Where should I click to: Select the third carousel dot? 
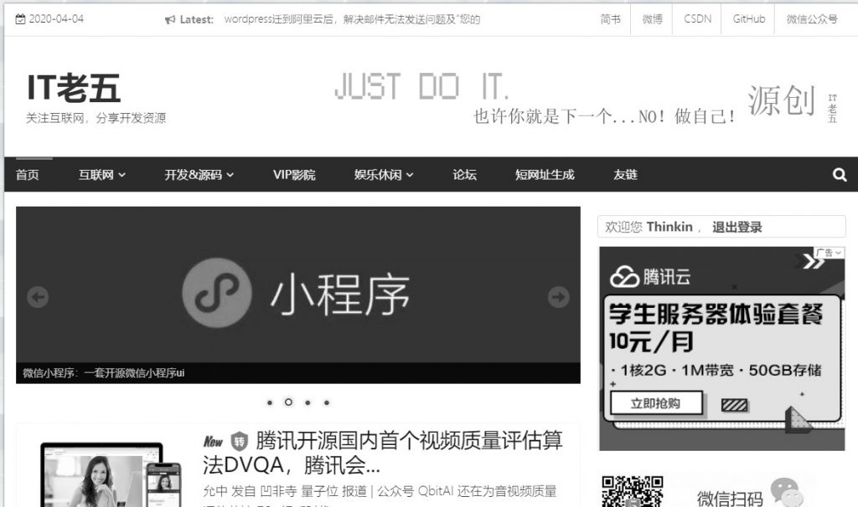[308, 402]
